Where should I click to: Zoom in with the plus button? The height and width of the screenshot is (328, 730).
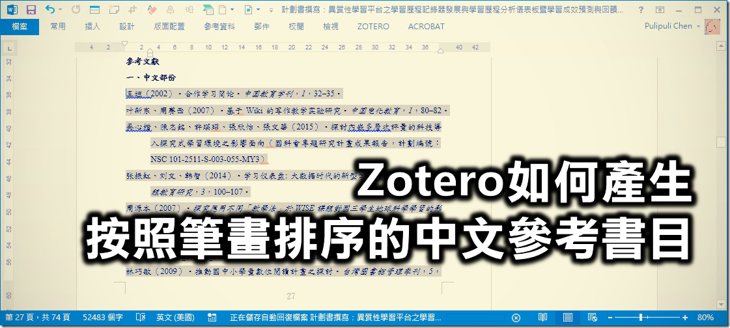[x=685, y=318]
